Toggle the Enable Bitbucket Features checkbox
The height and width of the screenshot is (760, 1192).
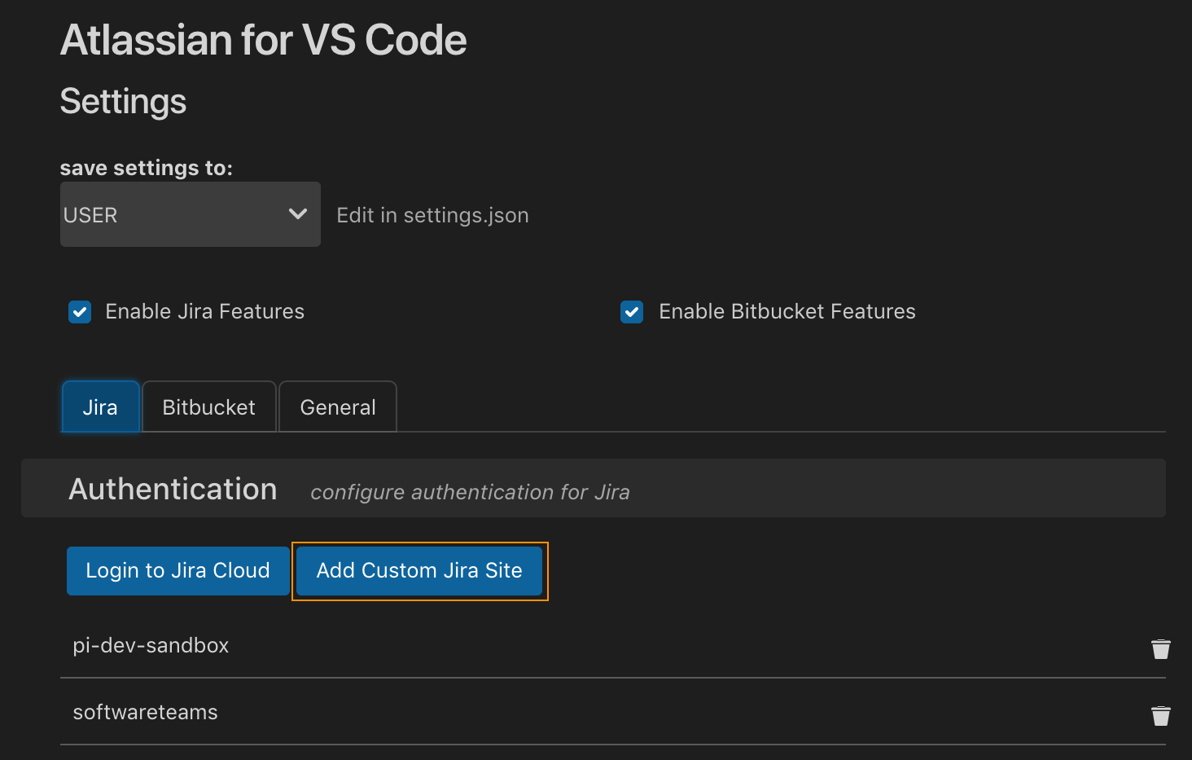tap(632, 312)
